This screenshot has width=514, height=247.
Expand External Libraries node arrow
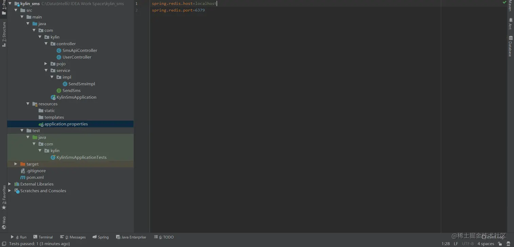pos(10,184)
